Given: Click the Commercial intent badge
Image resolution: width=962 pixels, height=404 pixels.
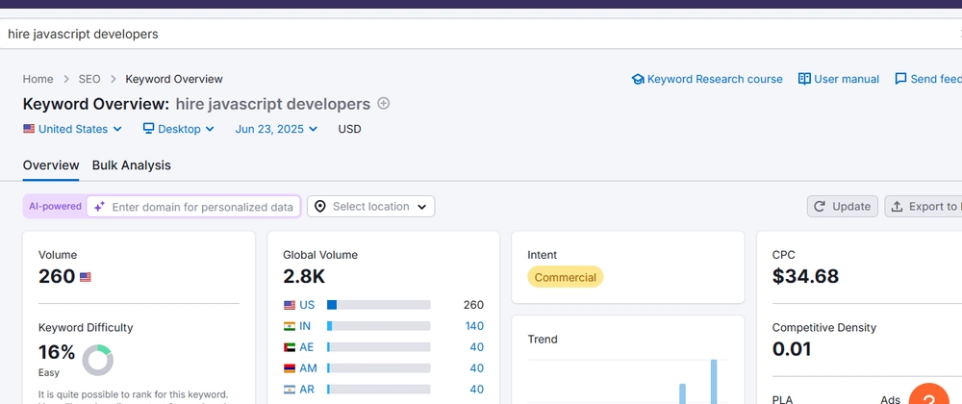Looking at the screenshot, I should point(565,277).
